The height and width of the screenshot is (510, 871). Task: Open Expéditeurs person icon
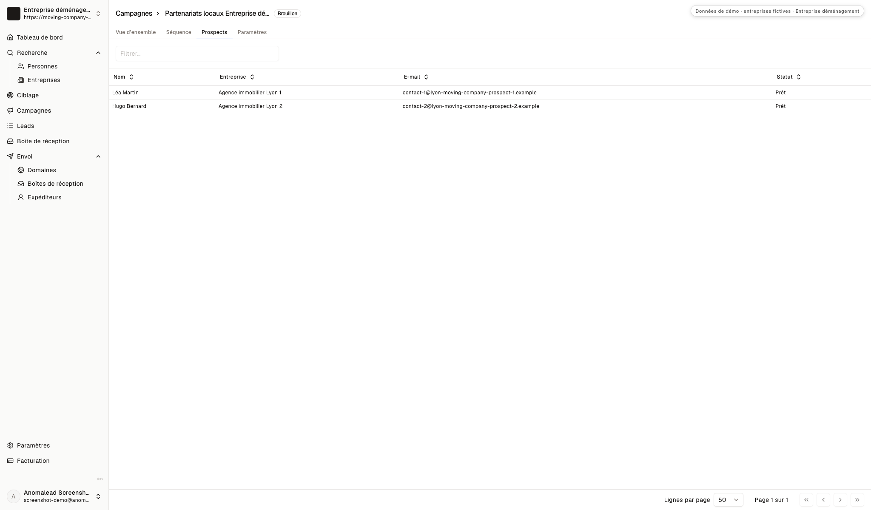pos(21,197)
